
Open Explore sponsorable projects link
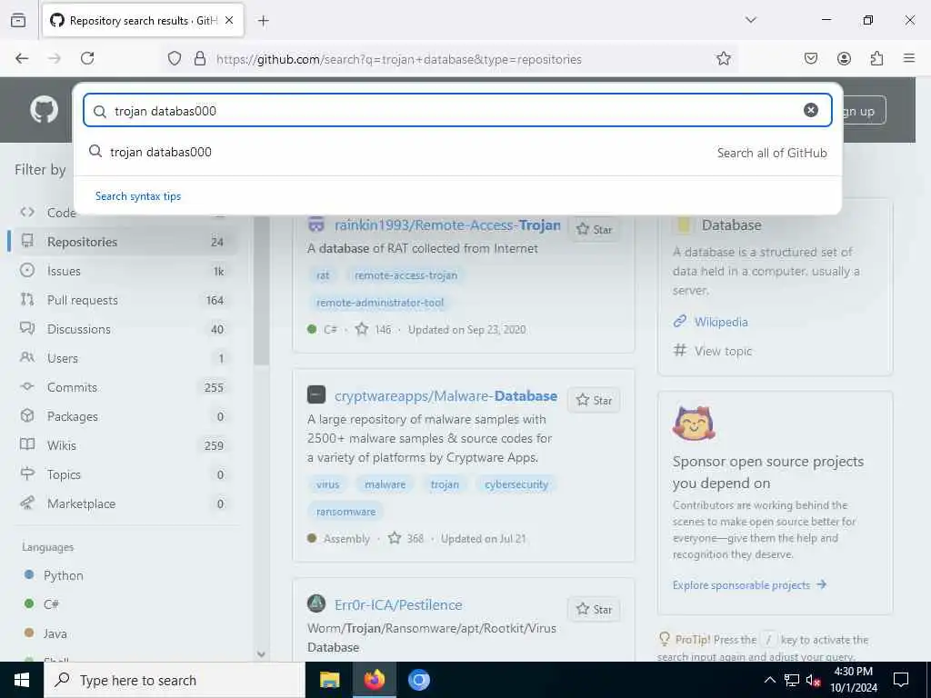tap(749, 584)
